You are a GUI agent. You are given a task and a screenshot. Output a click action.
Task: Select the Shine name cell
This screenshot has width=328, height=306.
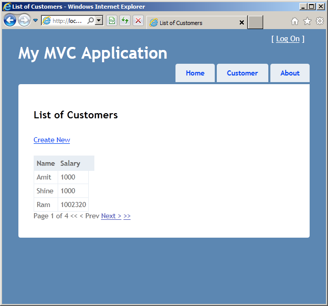(x=46, y=191)
